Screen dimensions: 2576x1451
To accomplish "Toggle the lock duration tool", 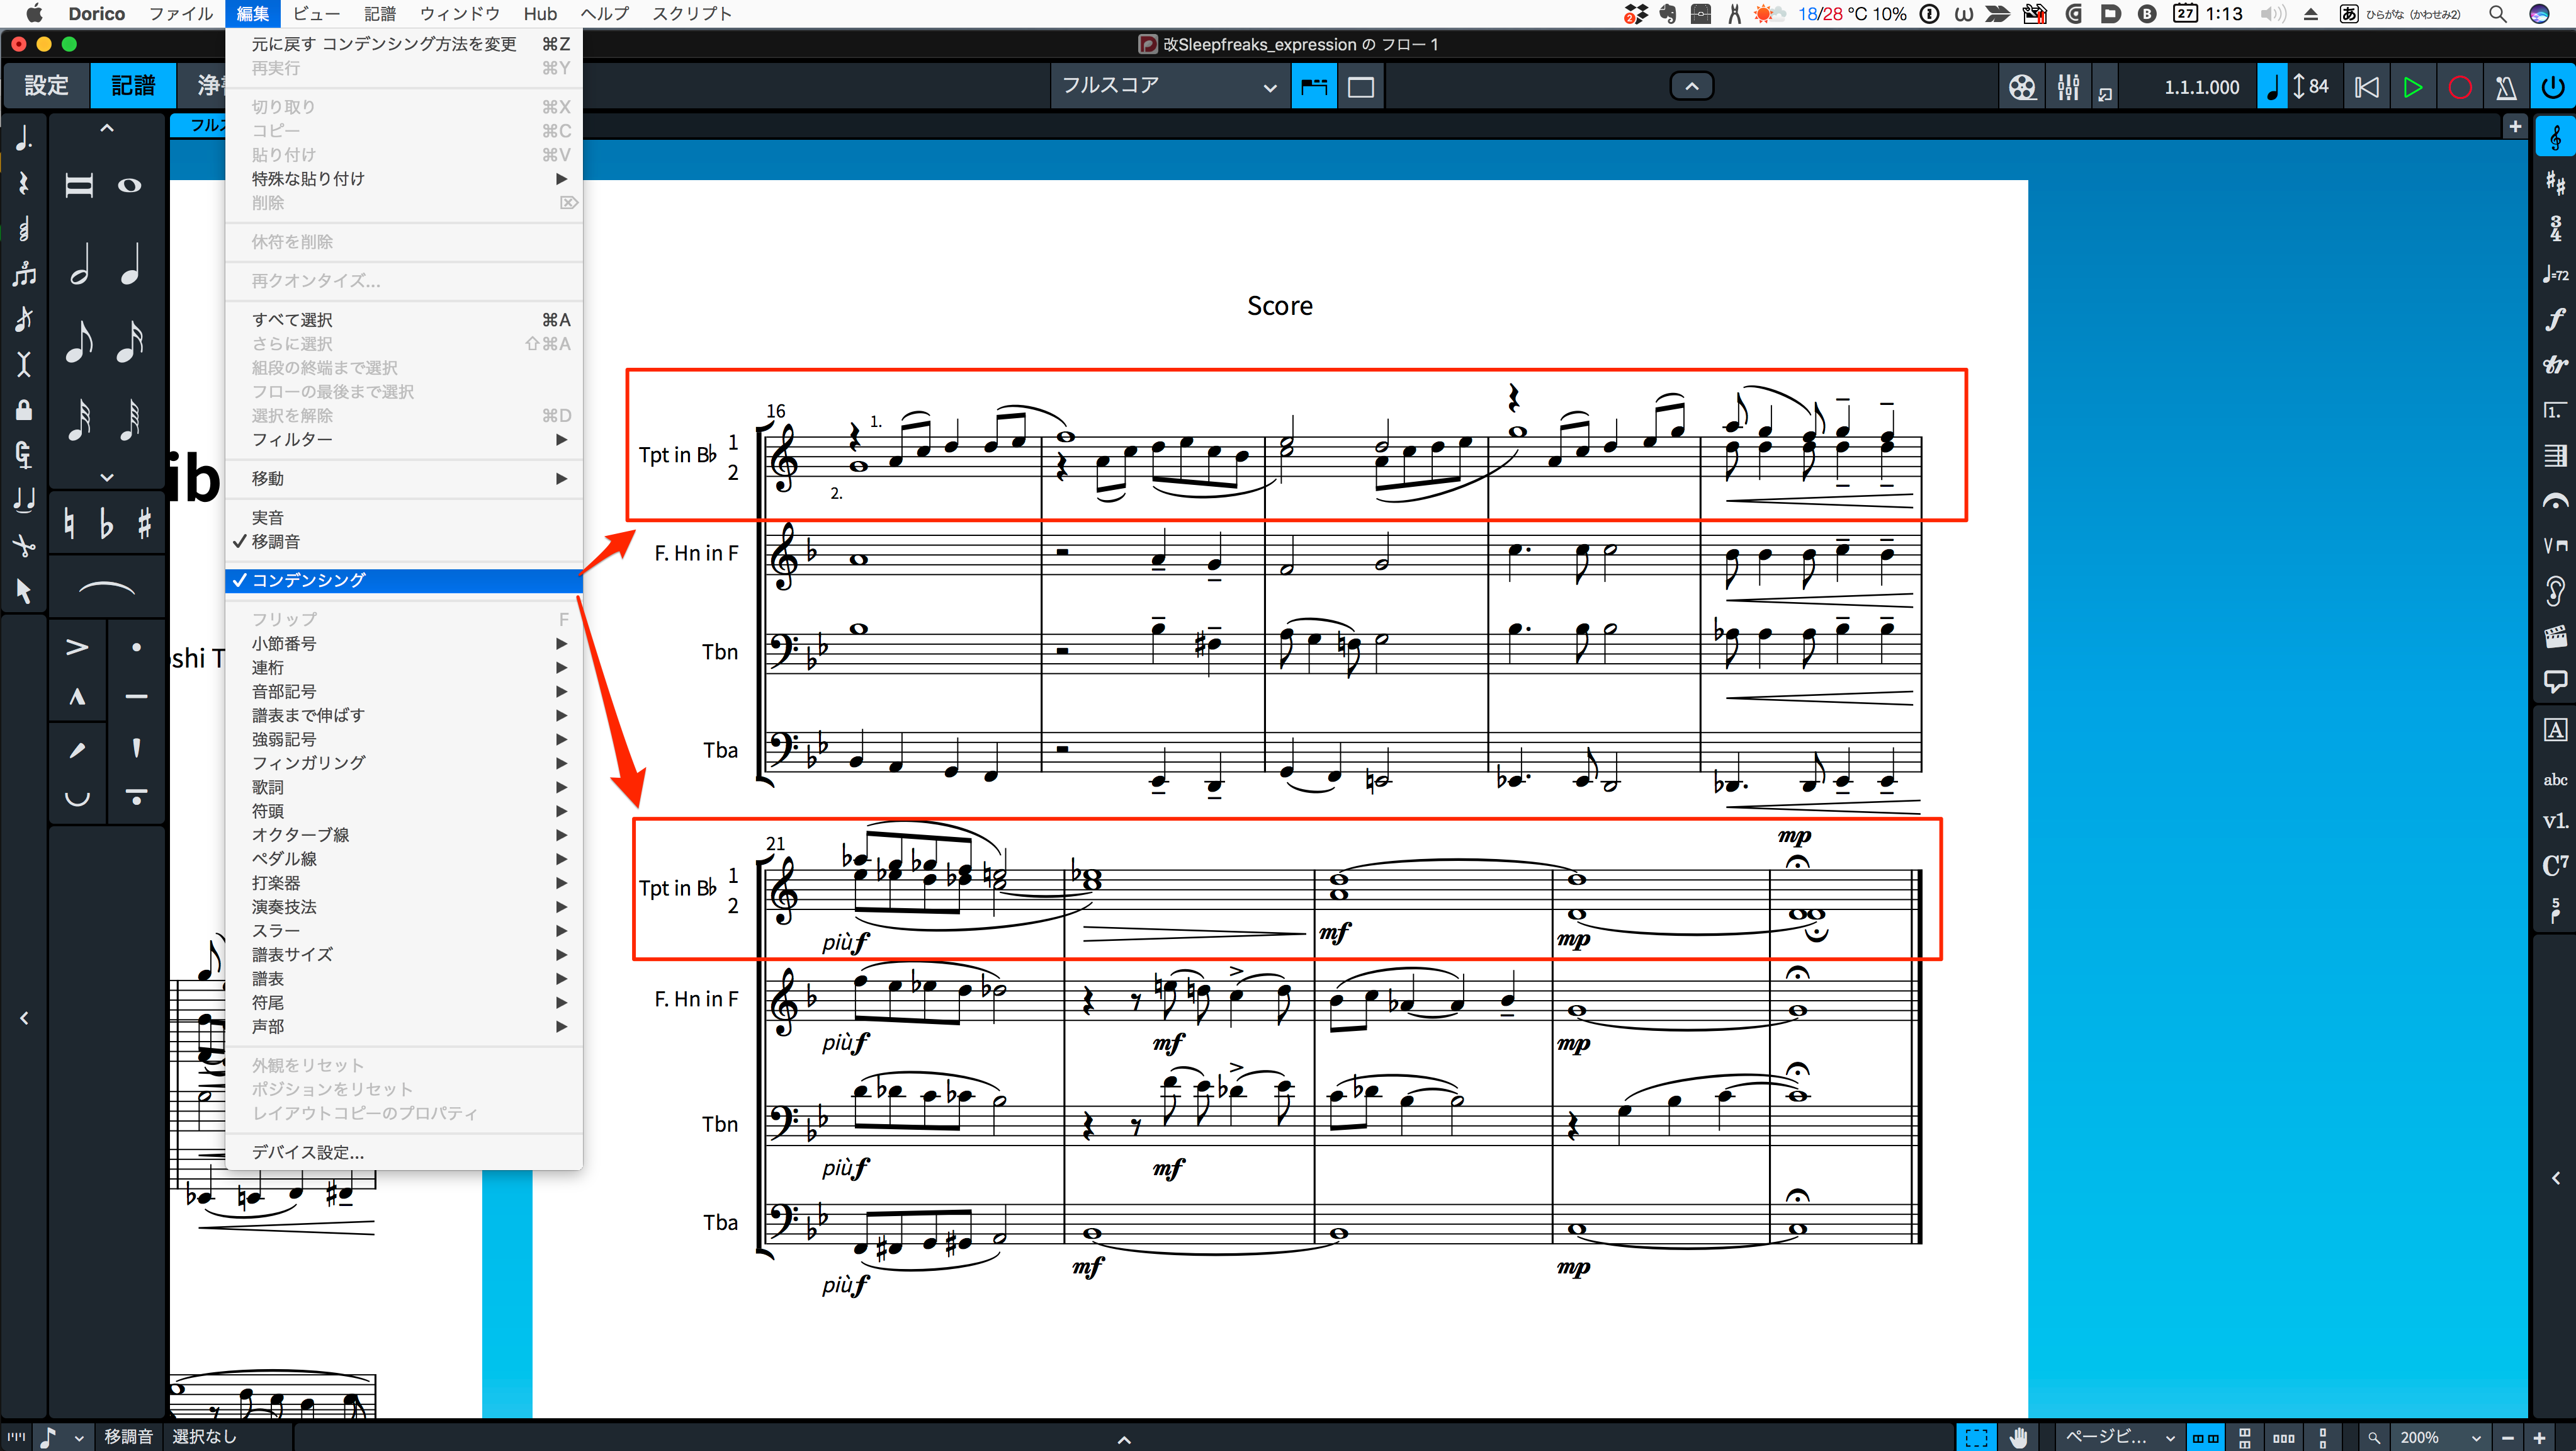I will [x=23, y=409].
